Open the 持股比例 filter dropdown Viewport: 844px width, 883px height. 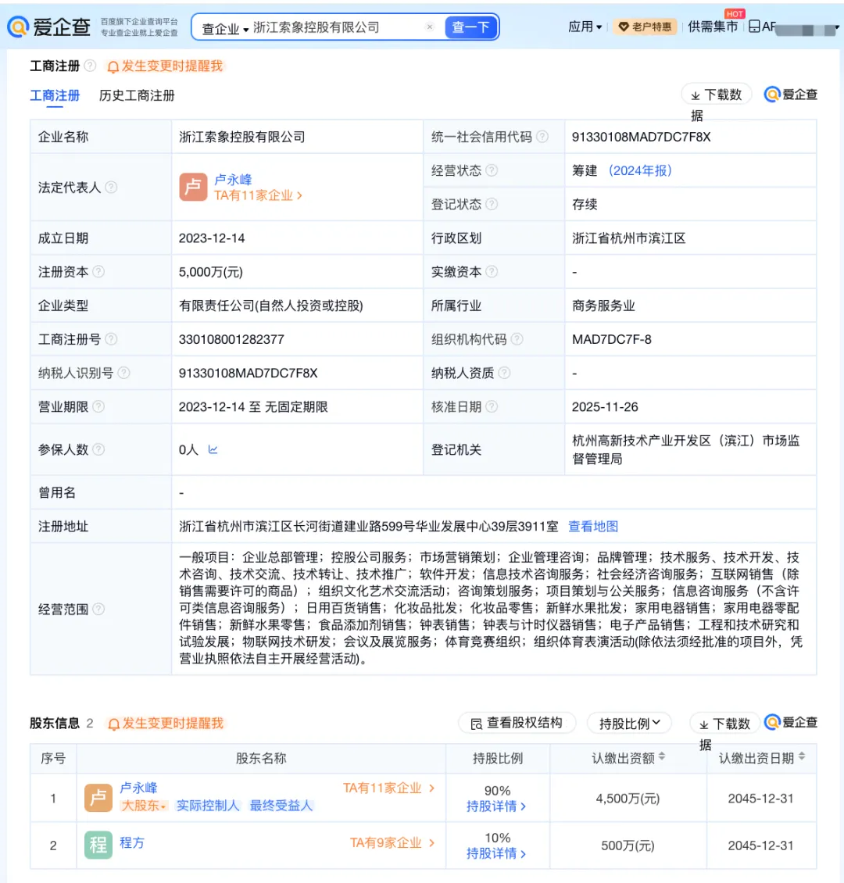[x=629, y=723]
